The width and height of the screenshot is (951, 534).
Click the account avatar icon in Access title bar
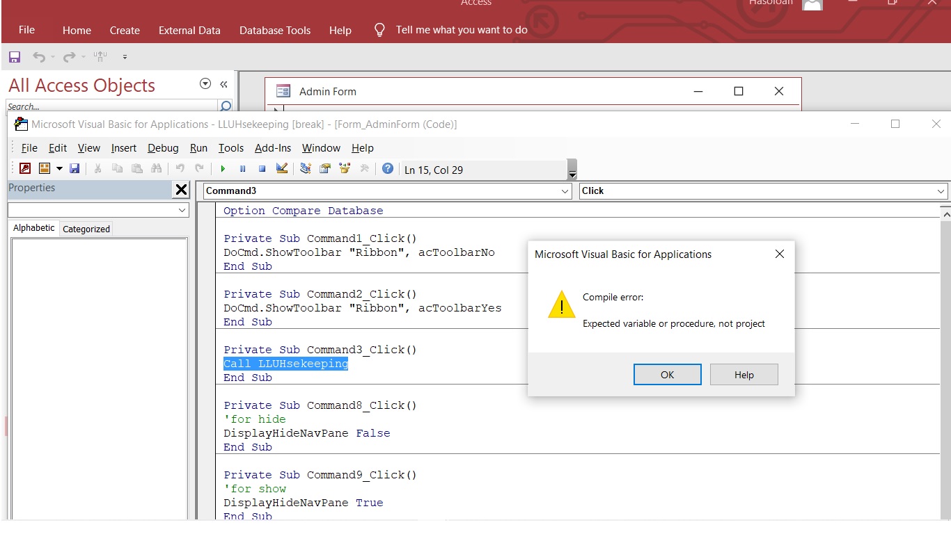(812, 4)
